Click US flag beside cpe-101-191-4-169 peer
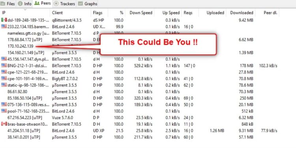The image size is (296, 148). [x=4, y=79]
